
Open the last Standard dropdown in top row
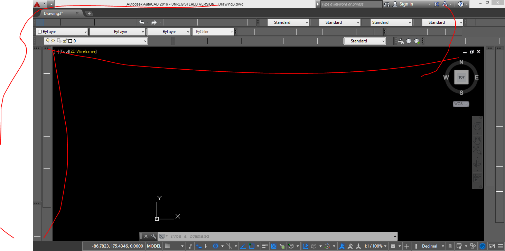tap(442, 22)
